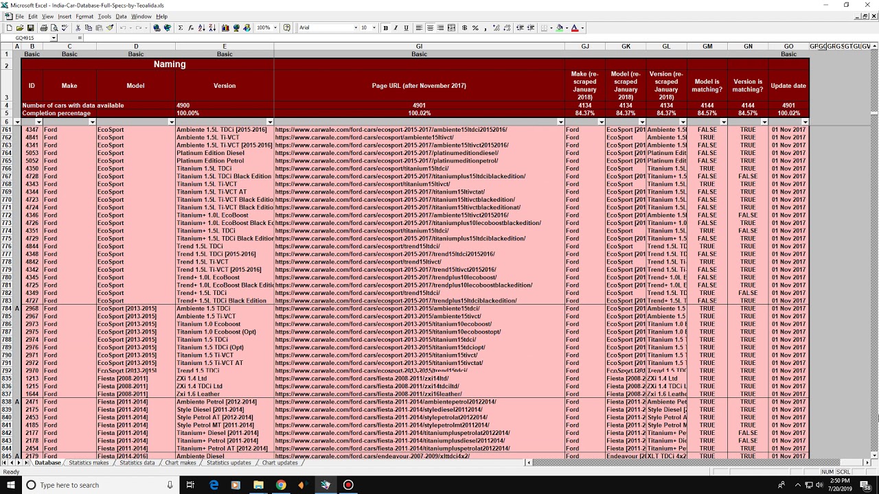Switch to Statistics makes sheet tab

[x=89, y=463]
